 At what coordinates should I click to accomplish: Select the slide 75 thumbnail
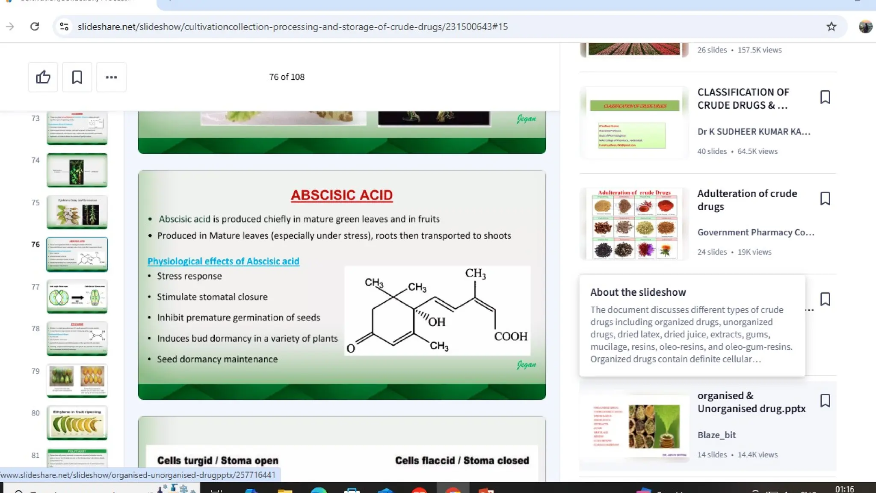[x=77, y=212]
